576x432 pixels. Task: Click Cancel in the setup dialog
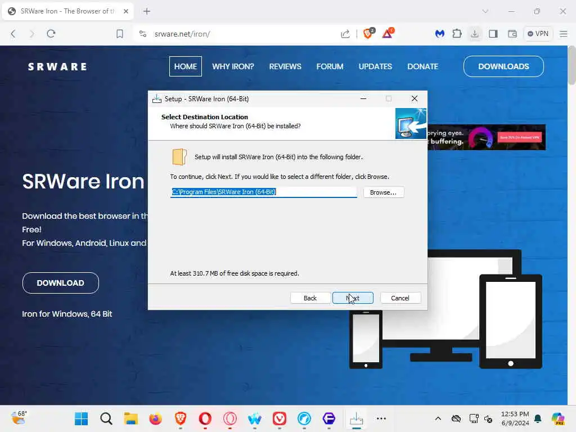(x=400, y=298)
